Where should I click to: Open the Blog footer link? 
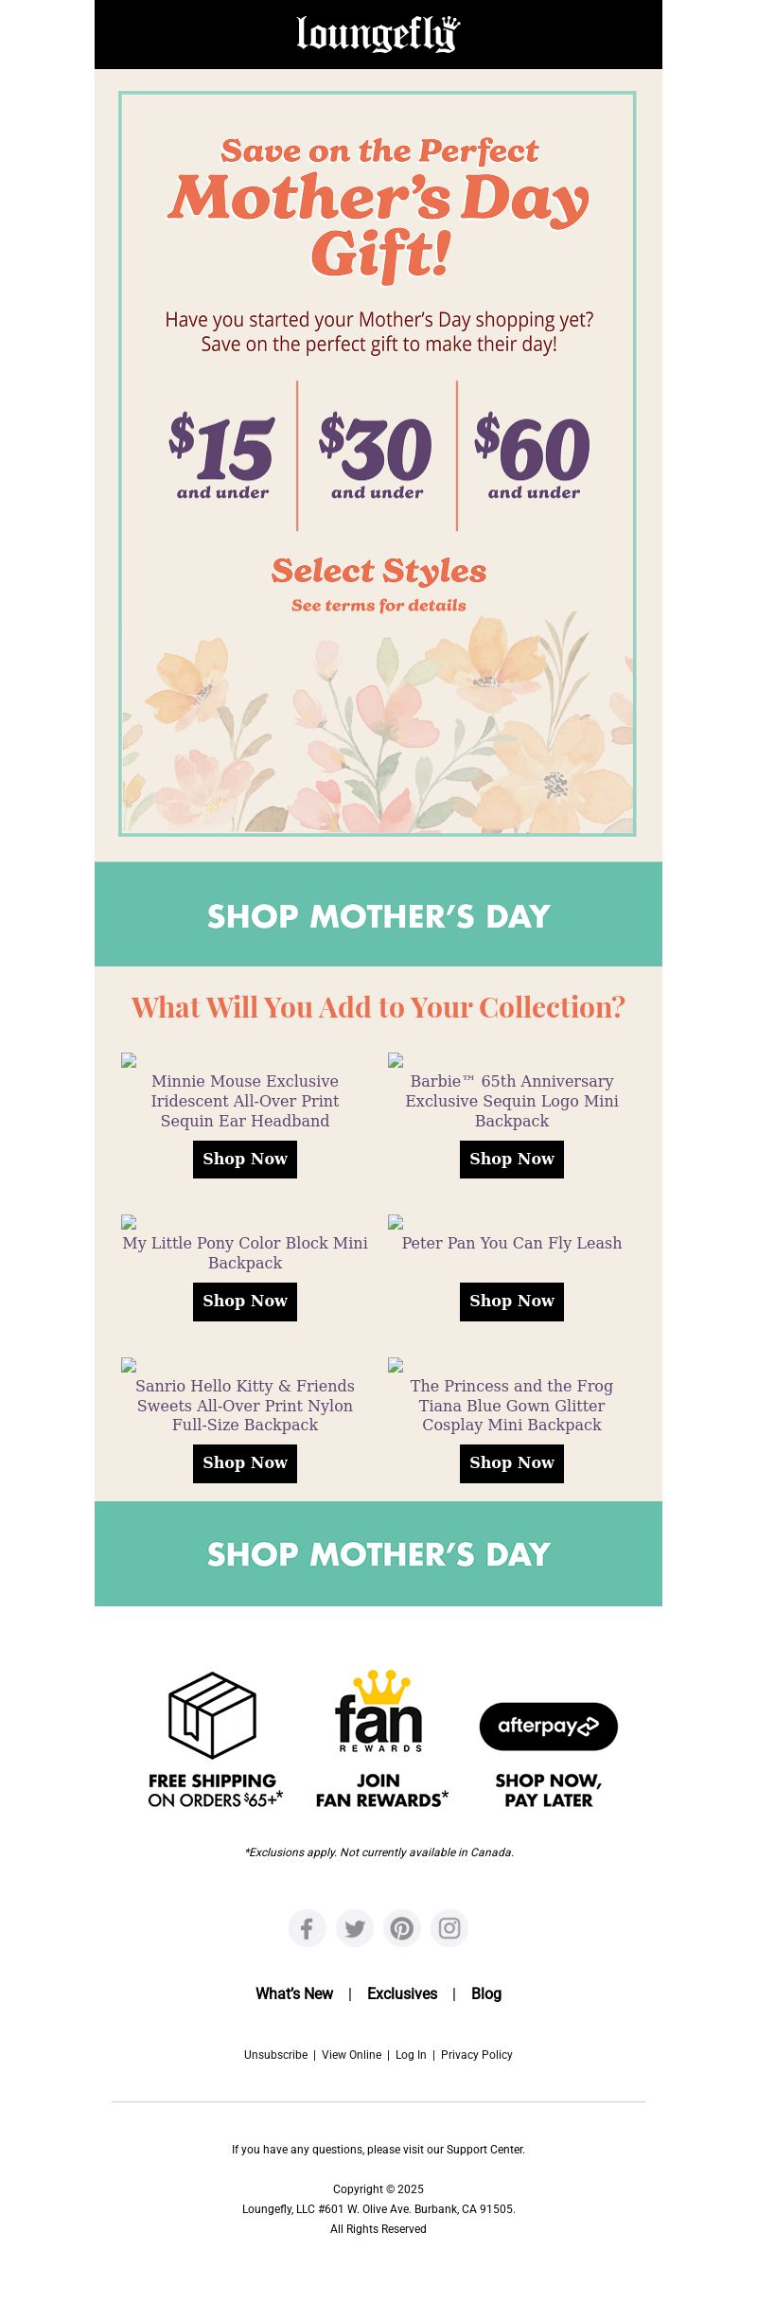click(486, 1994)
